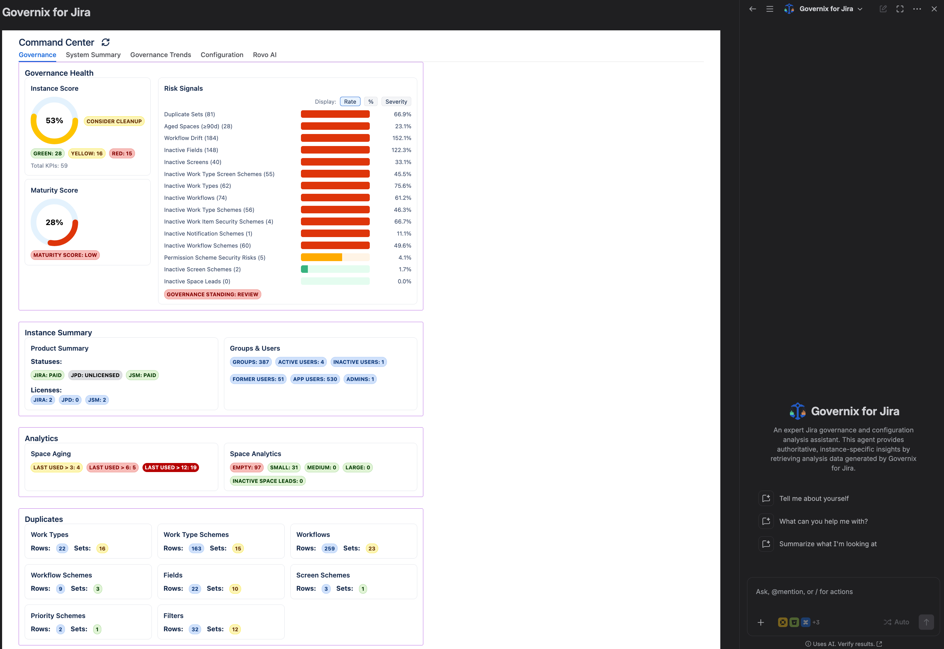Viewport: 944px width, 649px height.
Task: Click the GROUPS: 387 badge
Action: 251,362
